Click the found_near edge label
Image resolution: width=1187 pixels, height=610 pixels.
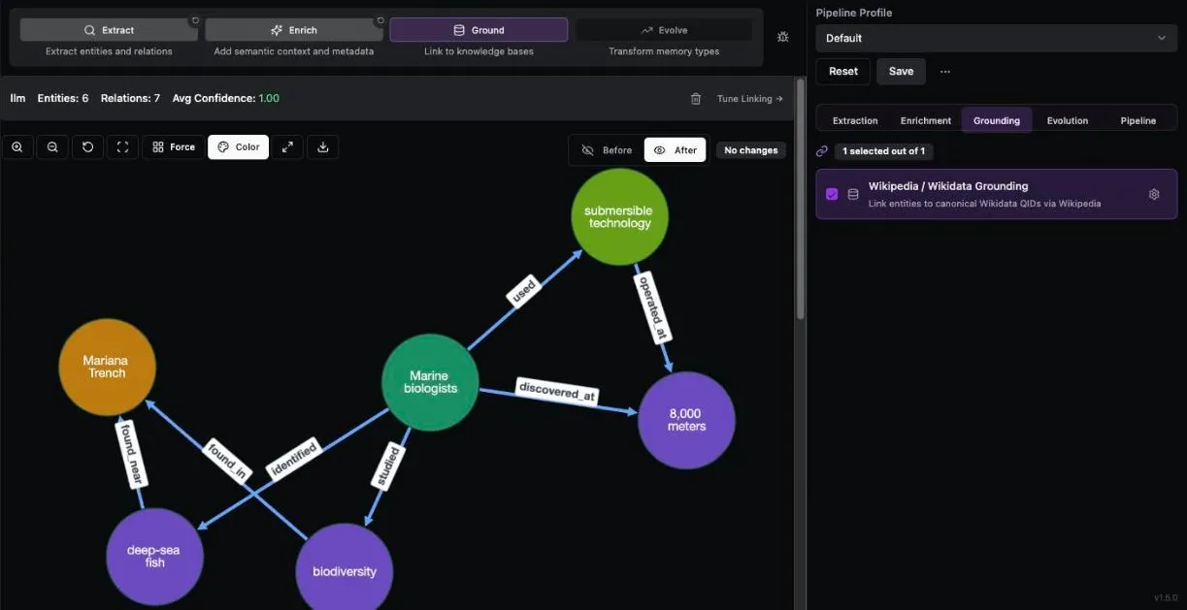click(130, 454)
